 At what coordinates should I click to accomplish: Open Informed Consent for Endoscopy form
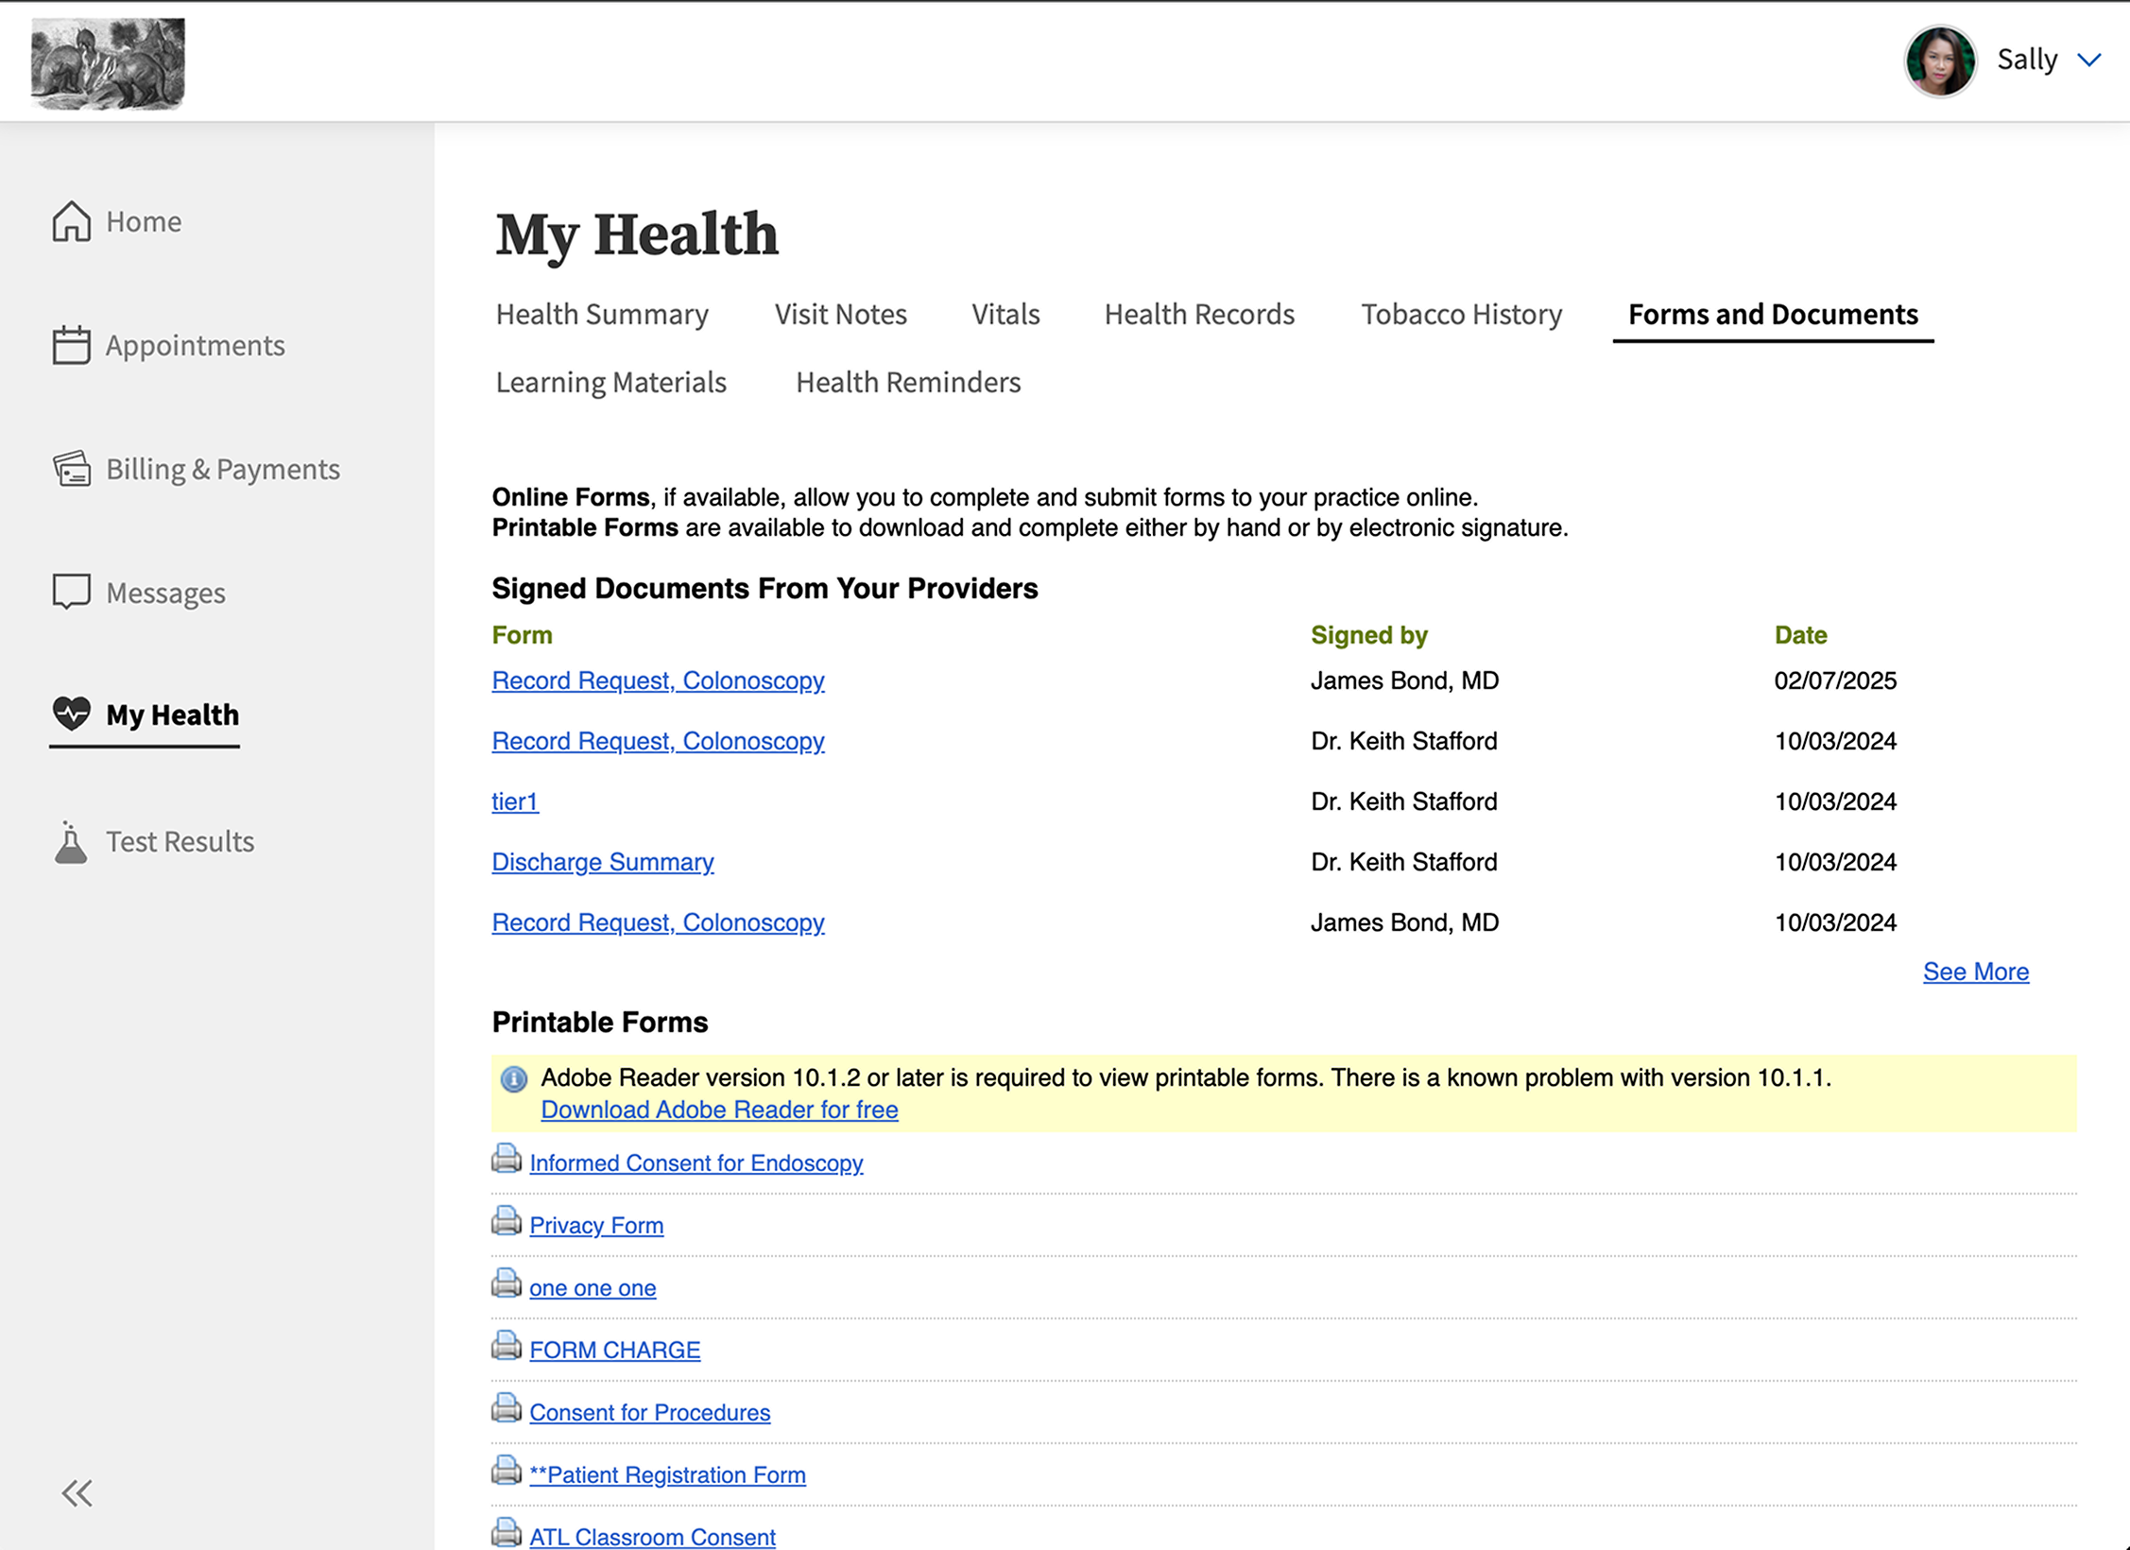point(696,1163)
